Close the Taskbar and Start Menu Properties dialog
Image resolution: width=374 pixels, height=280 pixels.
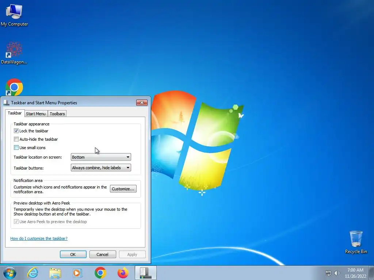coord(142,102)
